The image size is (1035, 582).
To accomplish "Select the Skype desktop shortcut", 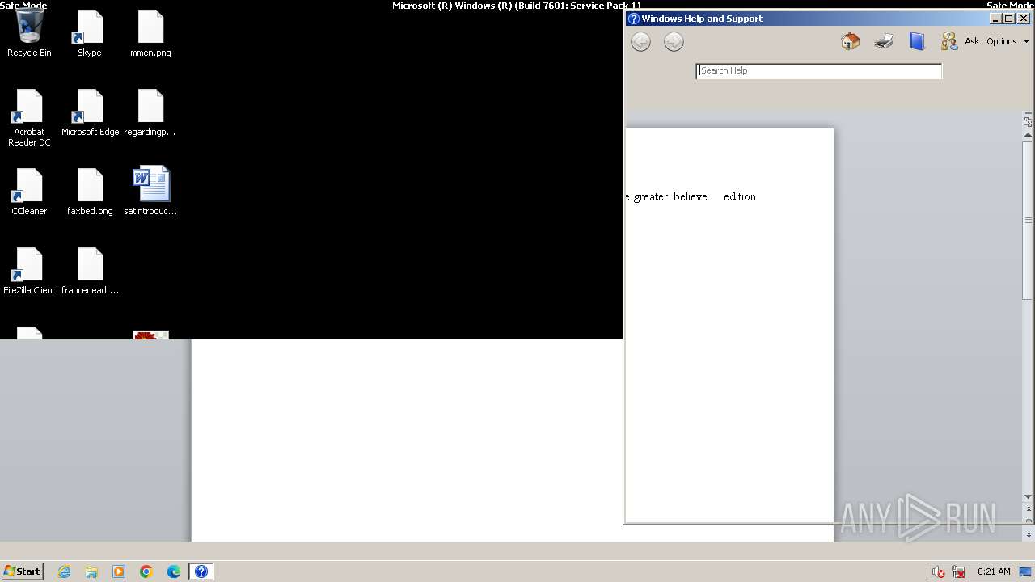I will (x=90, y=34).
